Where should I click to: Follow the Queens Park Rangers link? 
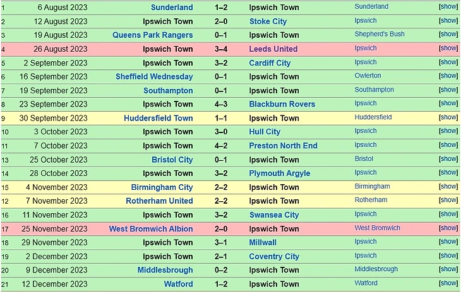(153, 35)
